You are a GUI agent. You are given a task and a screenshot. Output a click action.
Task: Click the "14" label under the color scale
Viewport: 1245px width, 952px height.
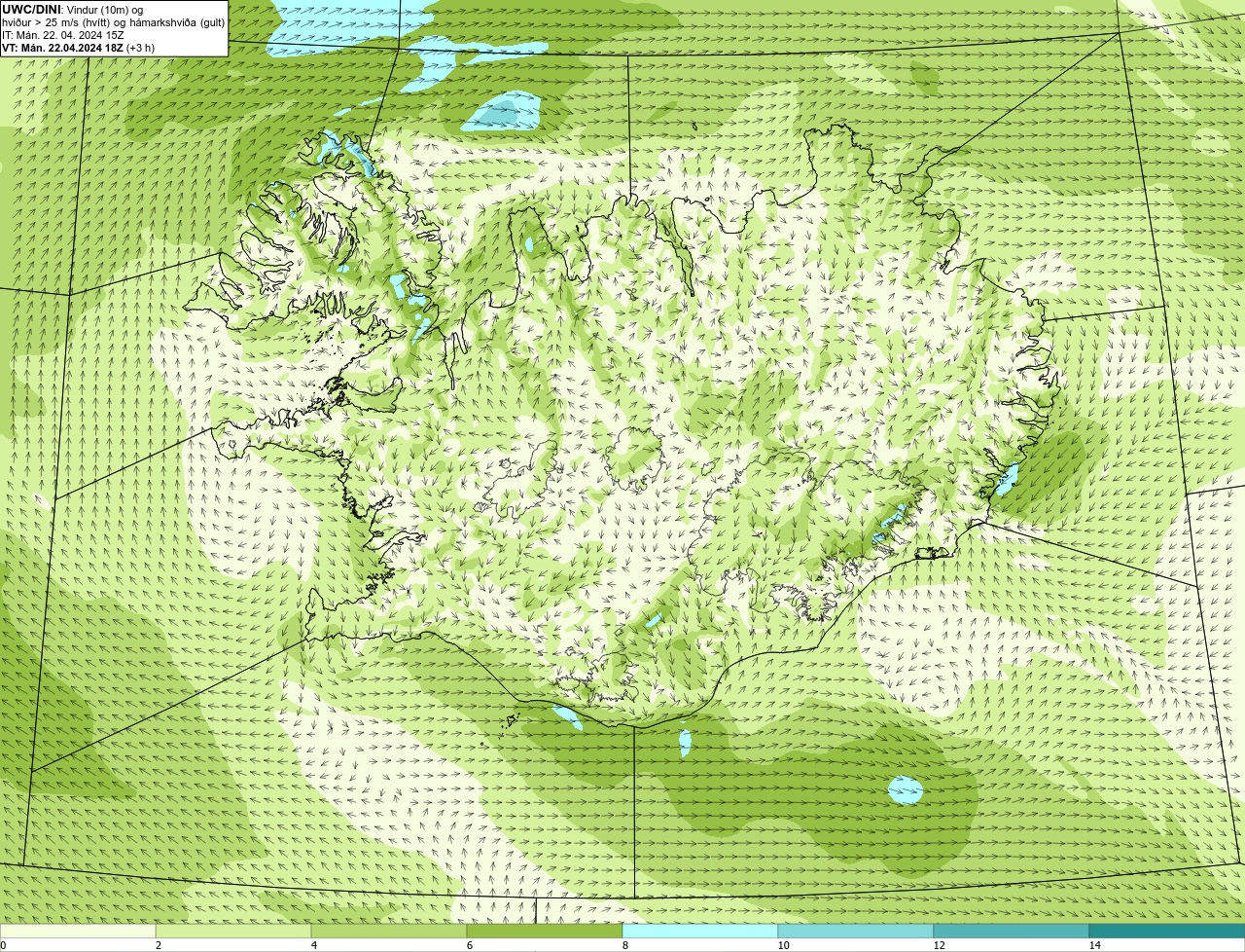[x=1094, y=945]
